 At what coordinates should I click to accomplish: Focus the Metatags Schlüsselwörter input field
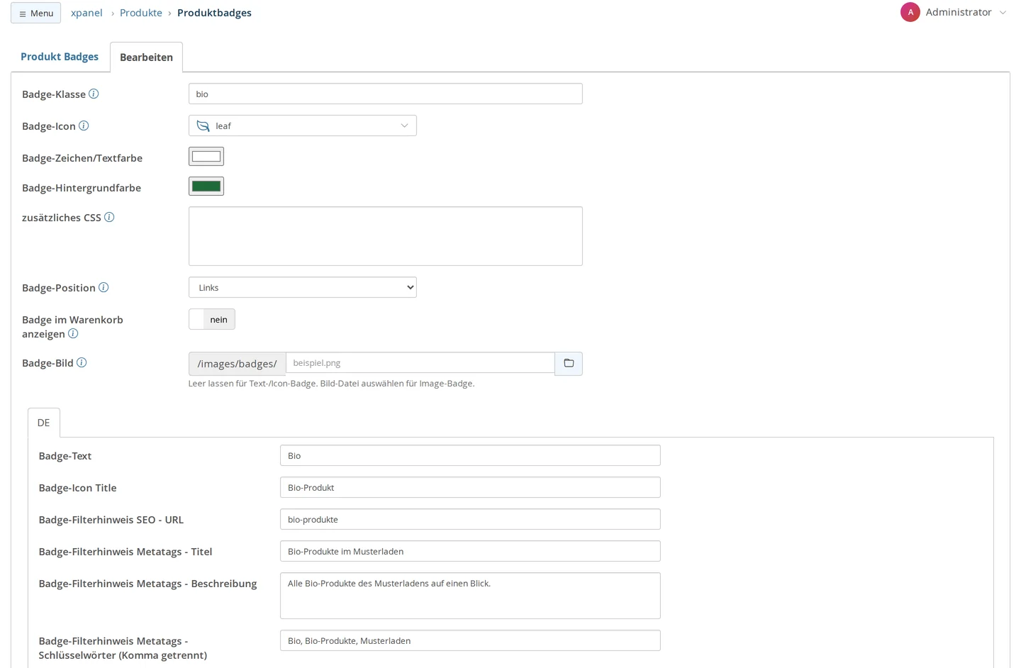click(x=470, y=640)
